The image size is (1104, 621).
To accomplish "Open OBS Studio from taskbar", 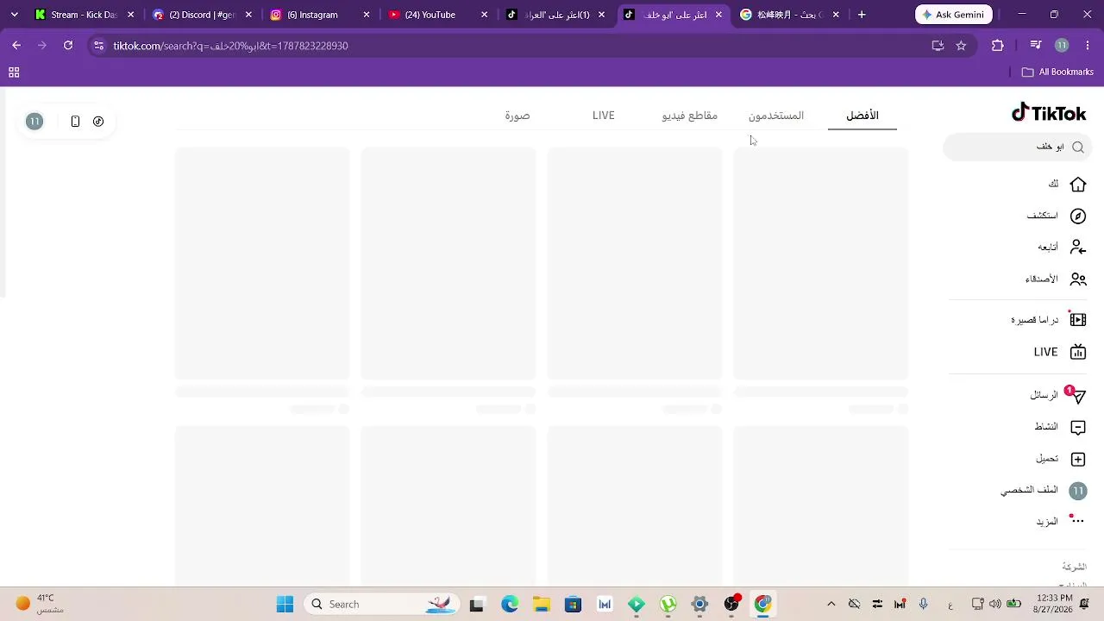I will click(x=731, y=604).
